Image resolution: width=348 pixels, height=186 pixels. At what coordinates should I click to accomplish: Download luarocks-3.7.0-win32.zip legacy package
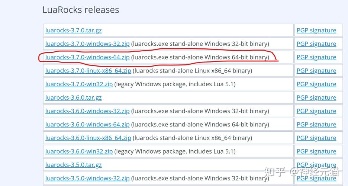point(79,84)
